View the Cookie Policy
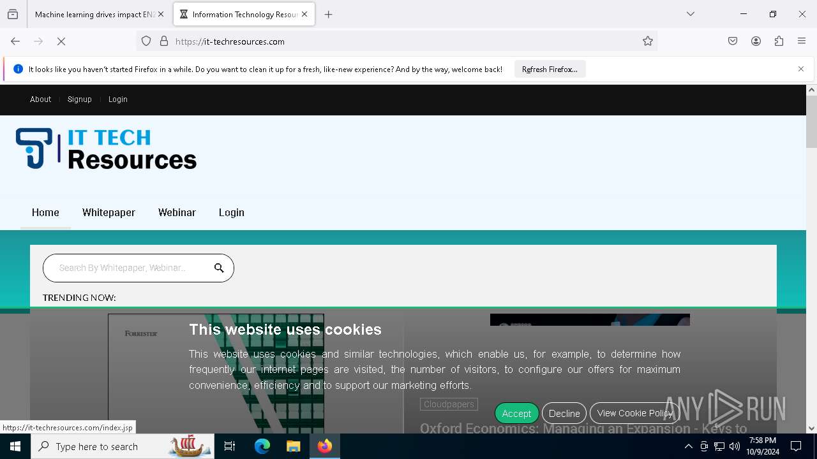 pyautogui.click(x=635, y=413)
